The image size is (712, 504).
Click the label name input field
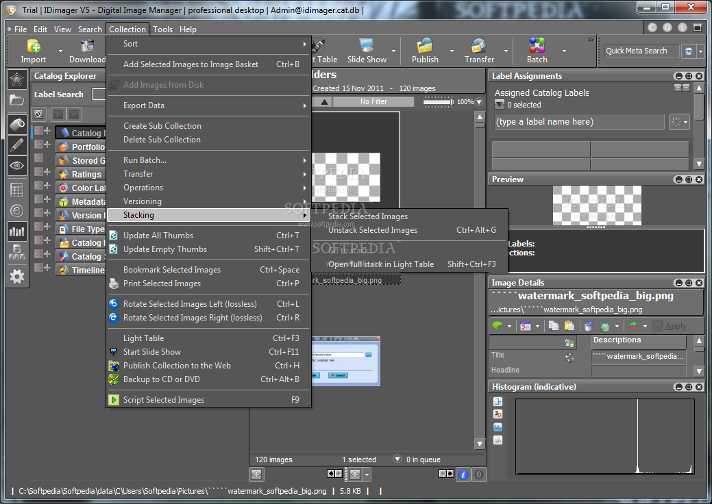(580, 122)
